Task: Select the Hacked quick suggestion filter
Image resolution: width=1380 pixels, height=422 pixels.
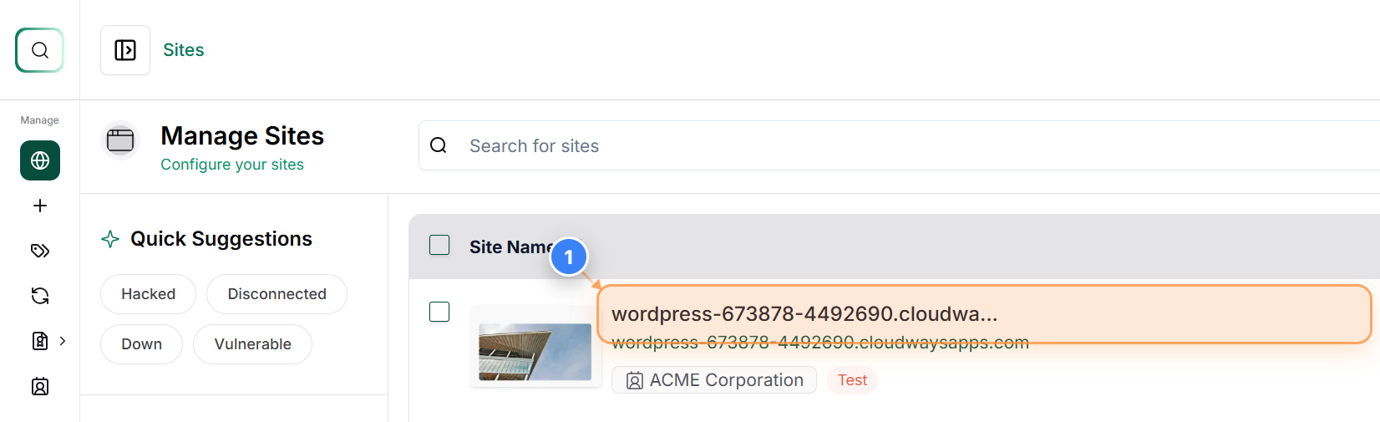Action: point(148,294)
